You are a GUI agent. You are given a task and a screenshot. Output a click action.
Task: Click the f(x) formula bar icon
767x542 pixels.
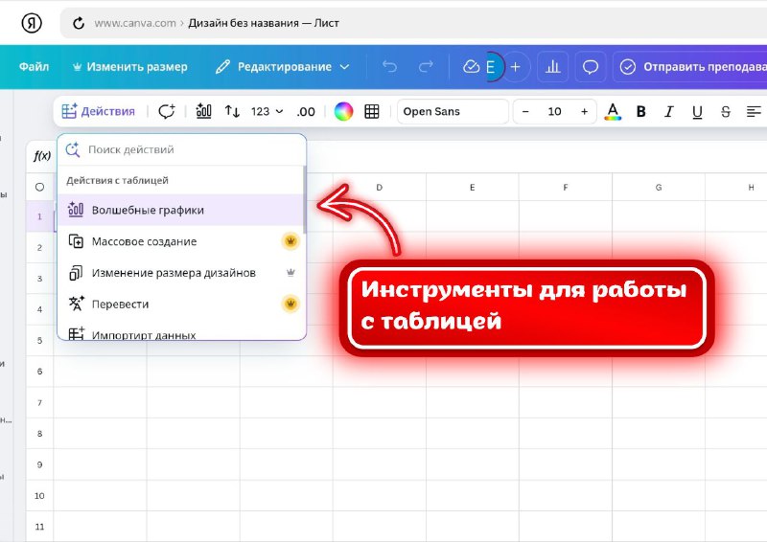pyautogui.click(x=42, y=156)
